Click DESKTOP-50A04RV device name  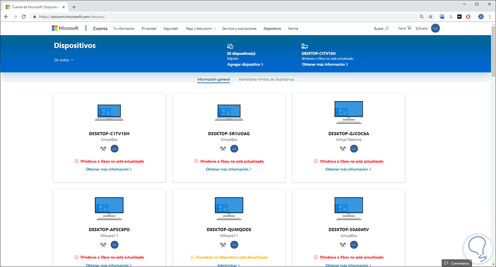tap(349, 230)
